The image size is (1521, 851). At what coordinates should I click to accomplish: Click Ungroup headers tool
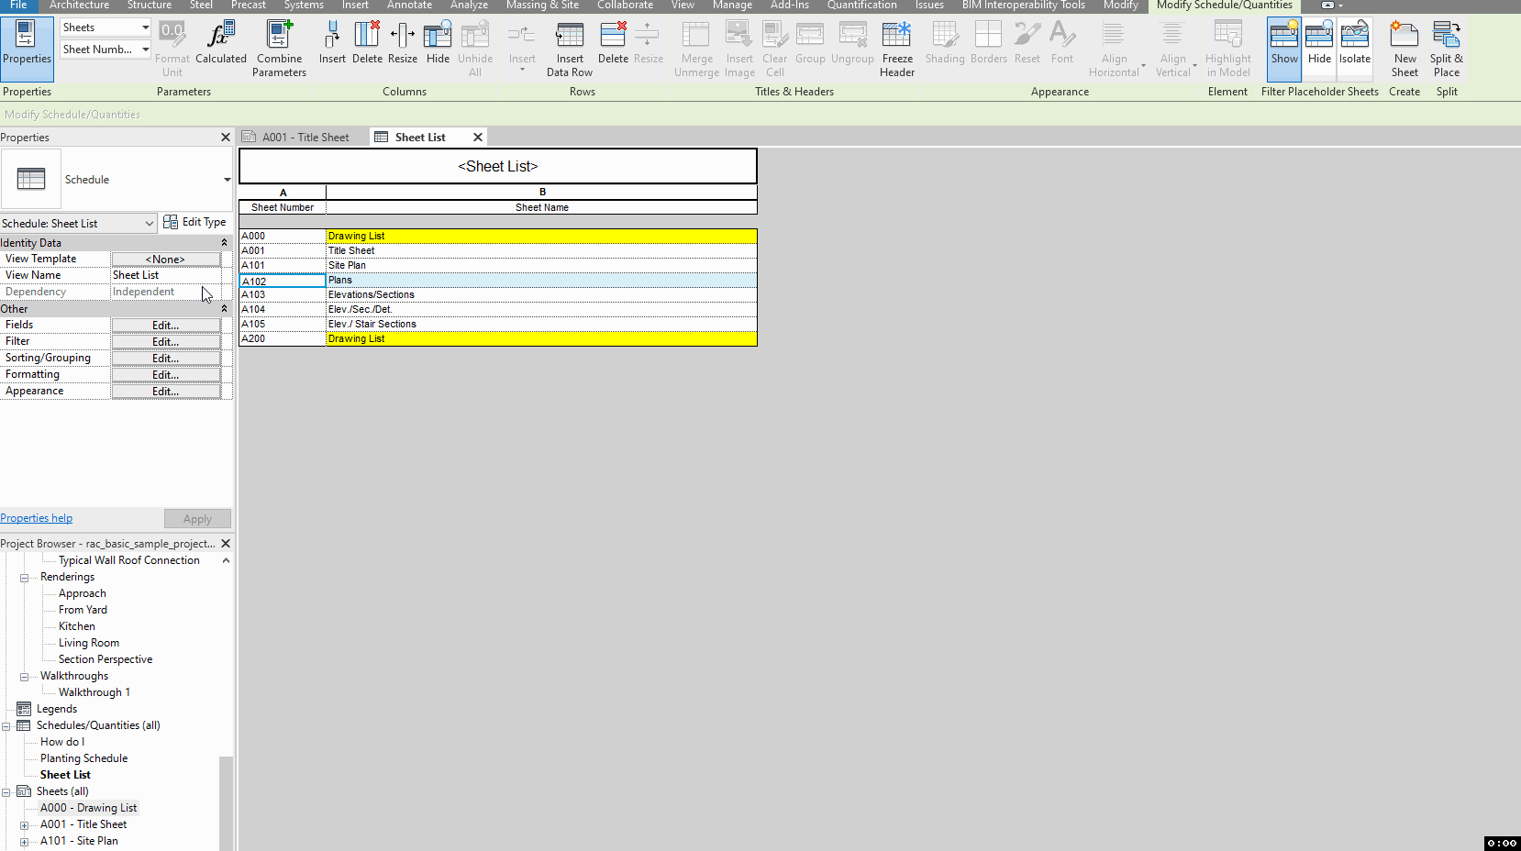(x=852, y=44)
